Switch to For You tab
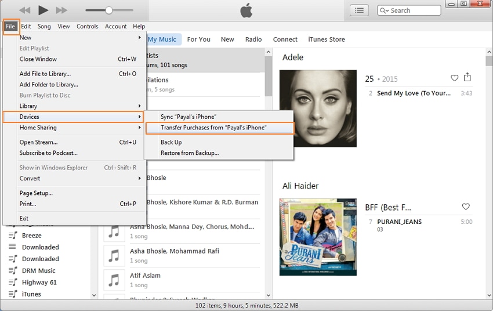This screenshot has height=311, width=493. (x=198, y=39)
